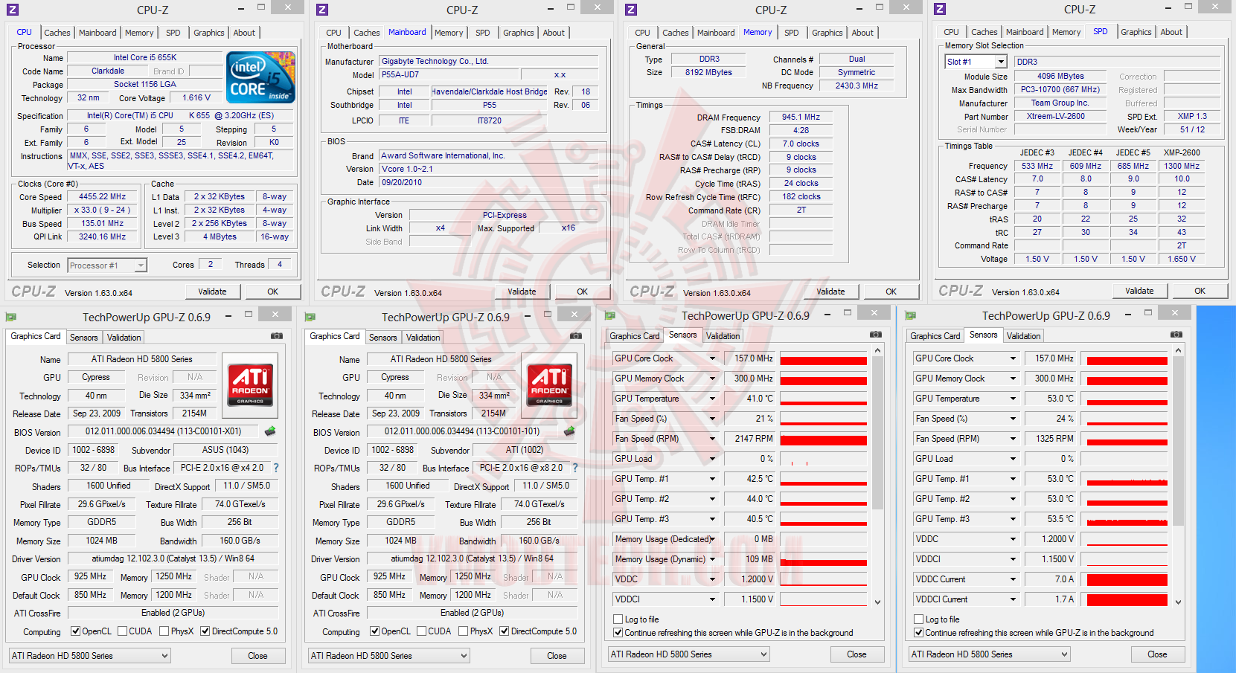The height and width of the screenshot is (673, 1236).
Task: Click OK in the CPU-Z Memory window
Action: pyautogui.click(x=891, y=292)
